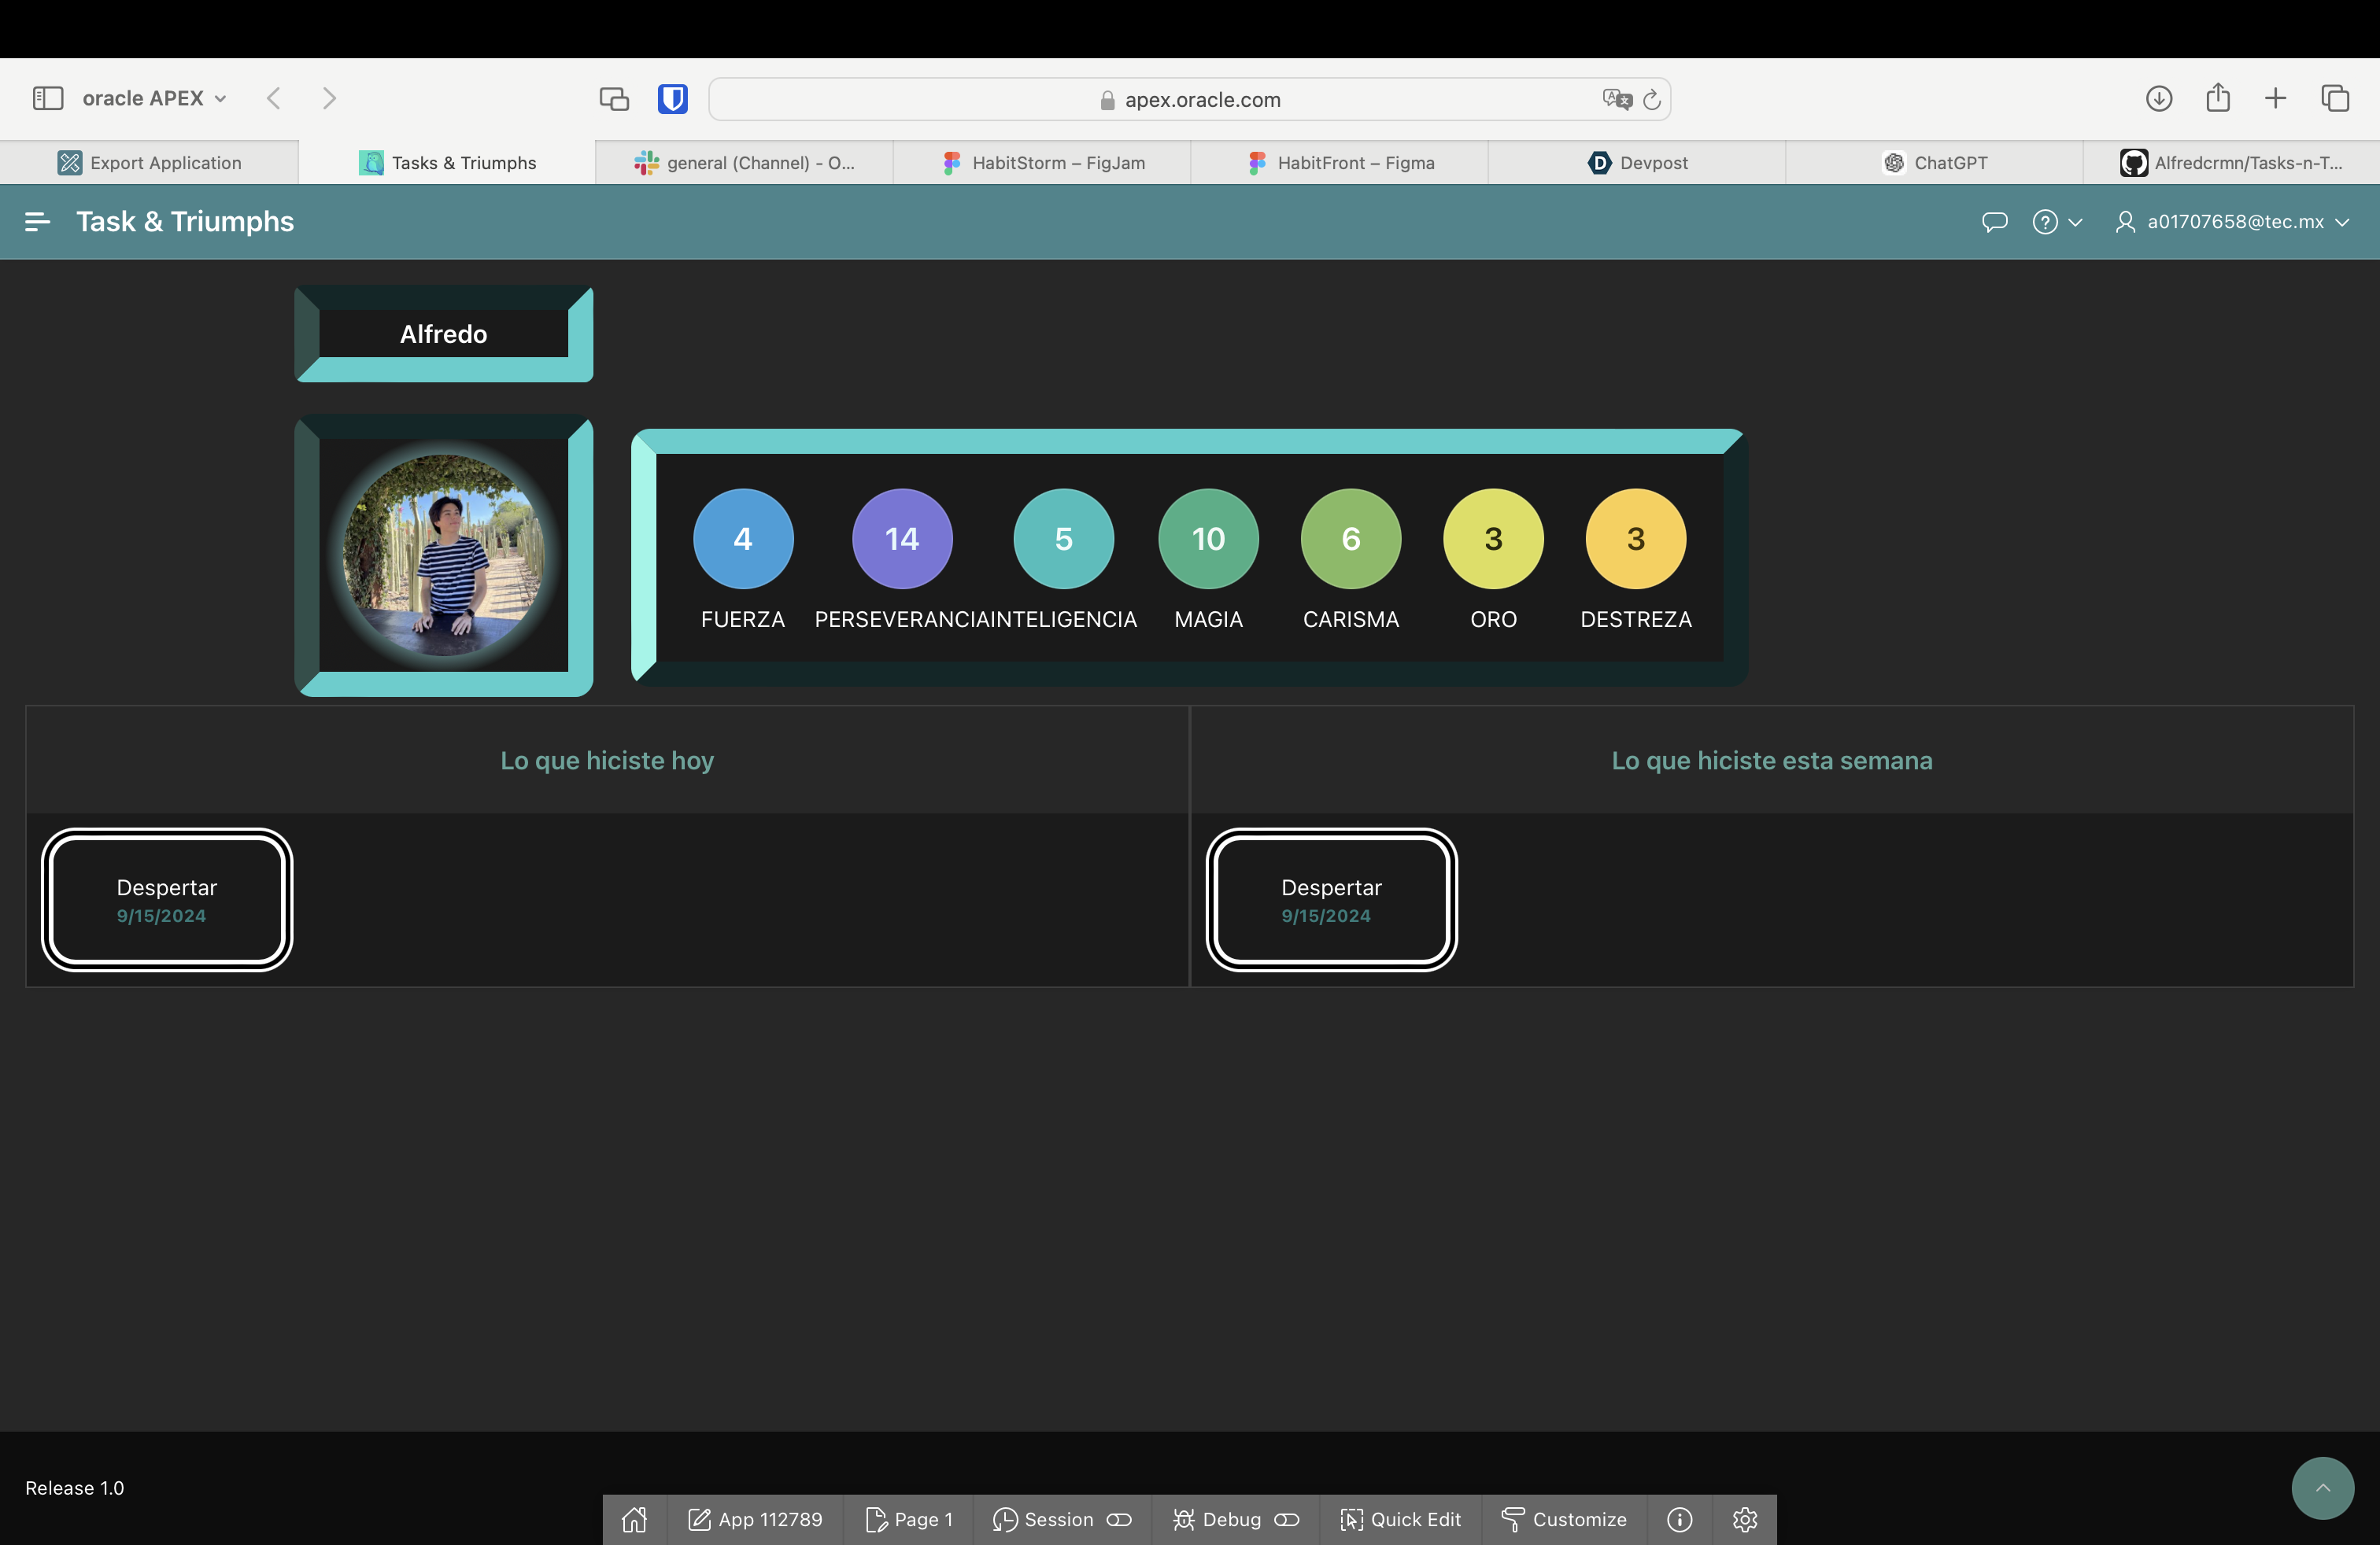Click Quick Edit in developer toolbar
Viewport: 2380px width, 1545px height.
point(1400,1519)
